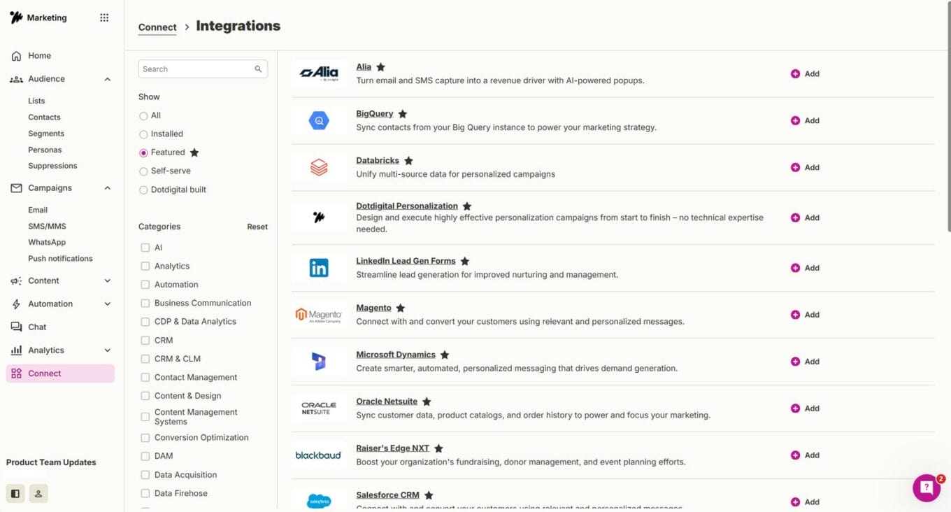Click the Analytics bar chart icon
This screenshot has height=512, width=951.
pyautogui.click(x=16, y=350)
